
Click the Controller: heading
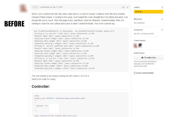[x=41, y=87]
